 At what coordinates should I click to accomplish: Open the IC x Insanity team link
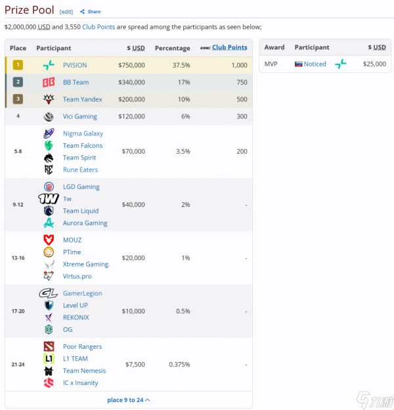(x=81, y=383)
